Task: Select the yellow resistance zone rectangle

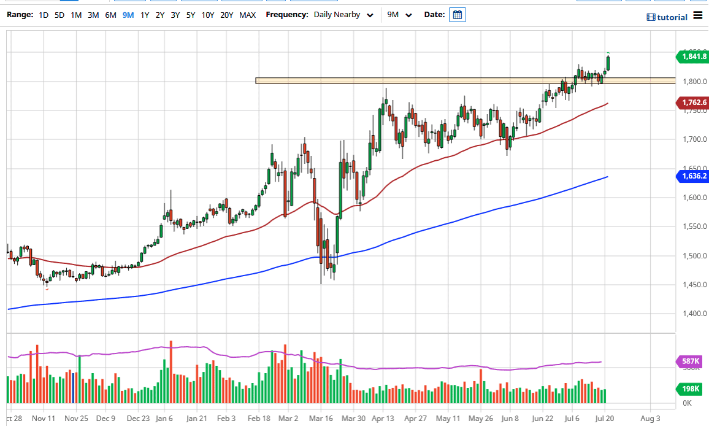Action: click(x=466, y=80)
